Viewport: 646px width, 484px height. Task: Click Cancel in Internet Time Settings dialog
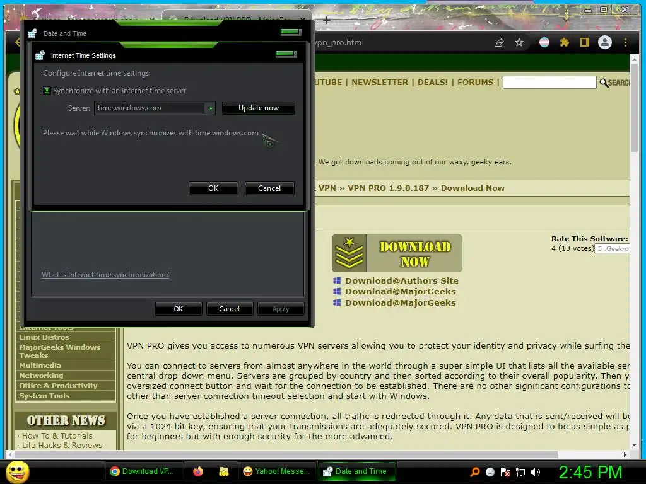(269, 188)
